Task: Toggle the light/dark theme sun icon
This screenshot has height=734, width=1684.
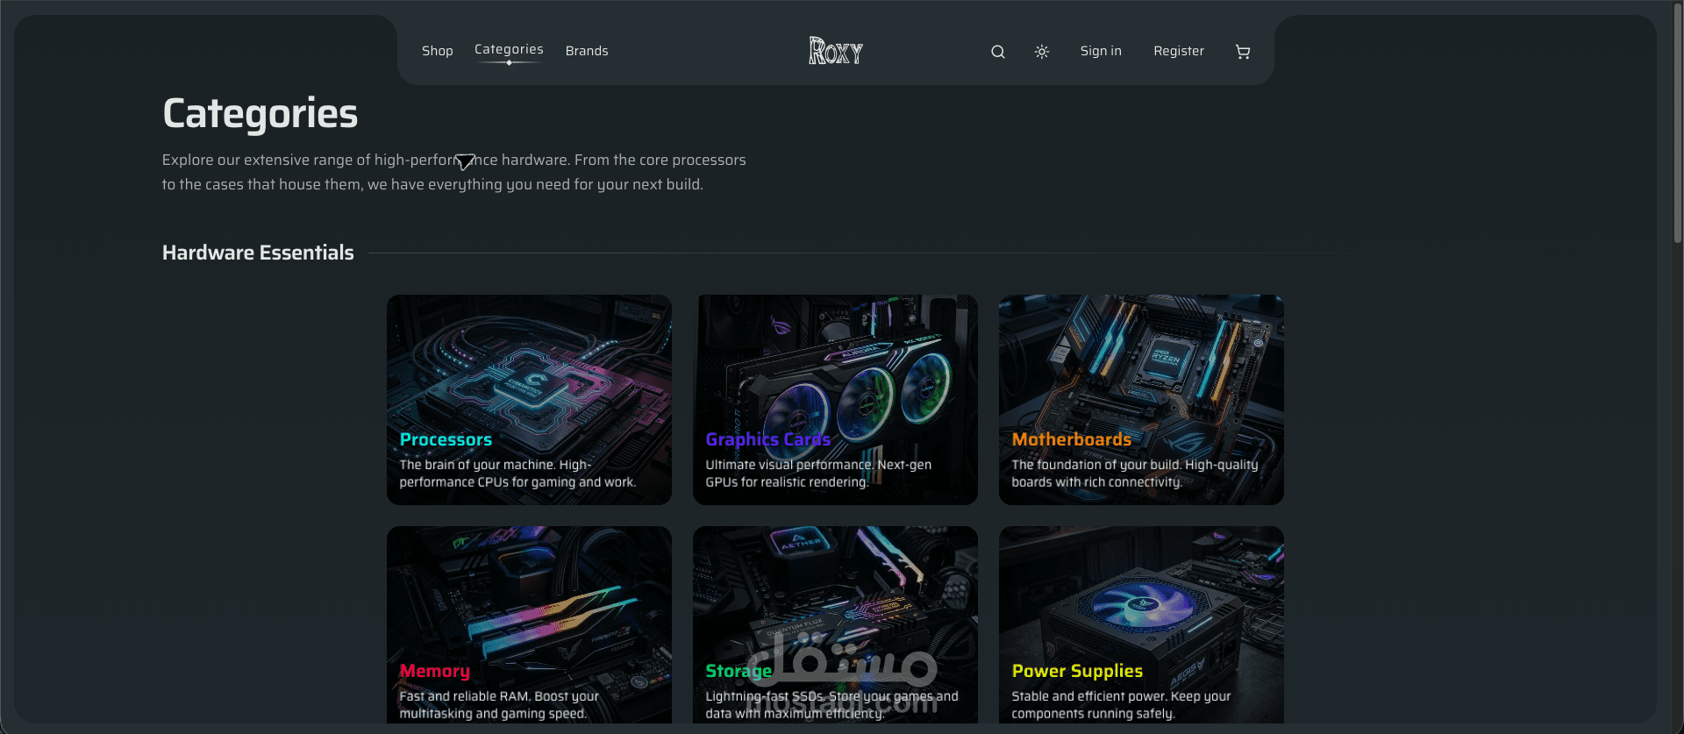Action: 1042,52
